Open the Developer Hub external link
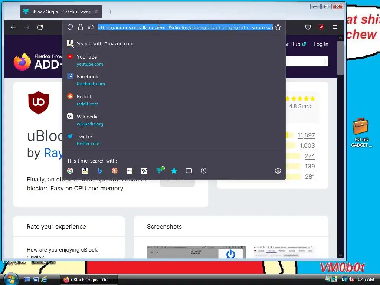Screen dimensions: 380x285 pyautogui.click(x=296, y=45)
